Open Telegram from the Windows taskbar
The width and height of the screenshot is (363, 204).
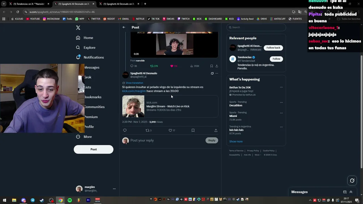tap(33, 200)
